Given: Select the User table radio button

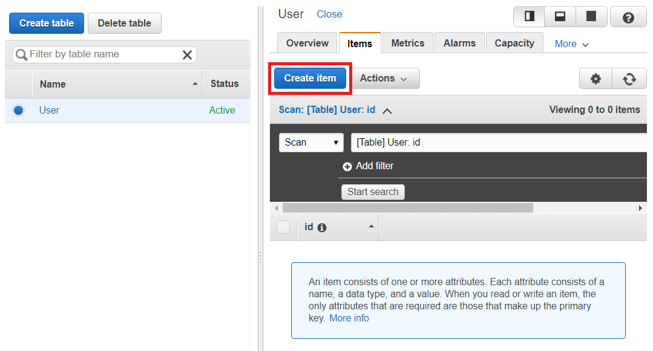Looking at the screenshot, I should click(18, 110).
